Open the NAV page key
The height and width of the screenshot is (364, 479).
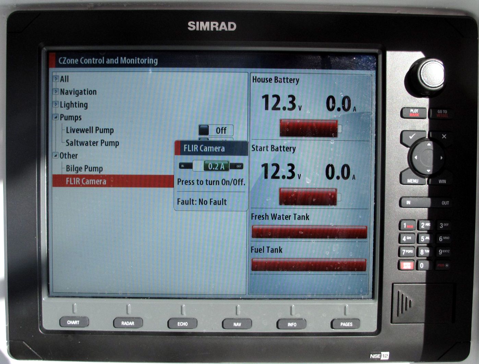tap(237, 324)
